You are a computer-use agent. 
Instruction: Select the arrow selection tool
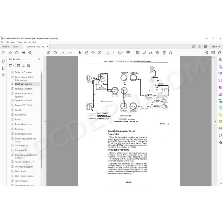(80, 53)
